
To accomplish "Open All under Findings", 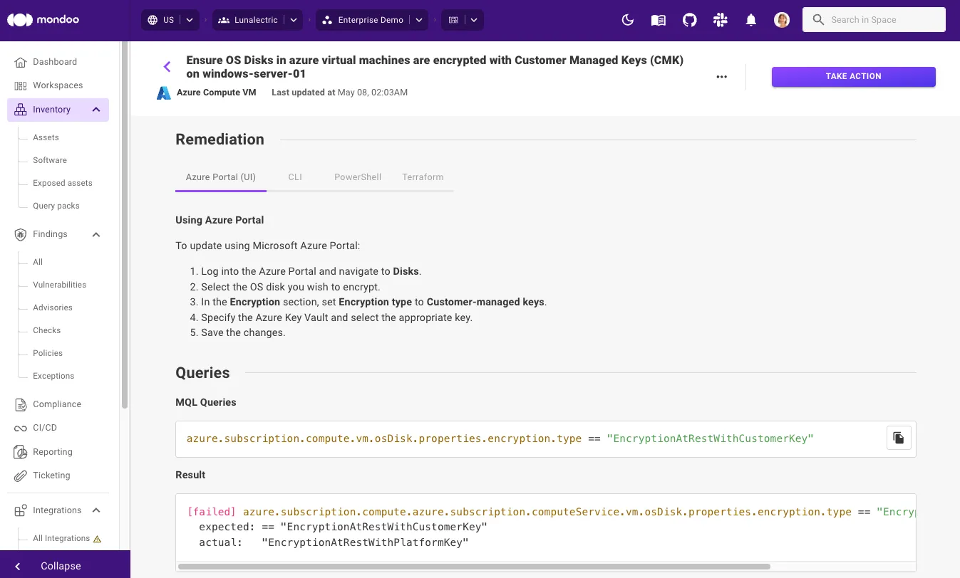I will [x=38, y=262].
